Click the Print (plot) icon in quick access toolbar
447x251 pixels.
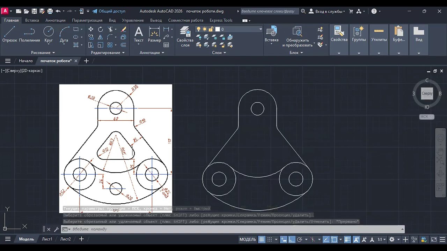coord(50,11)
